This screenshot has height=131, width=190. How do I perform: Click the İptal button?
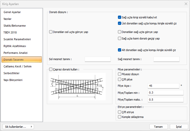coord(179,127)
